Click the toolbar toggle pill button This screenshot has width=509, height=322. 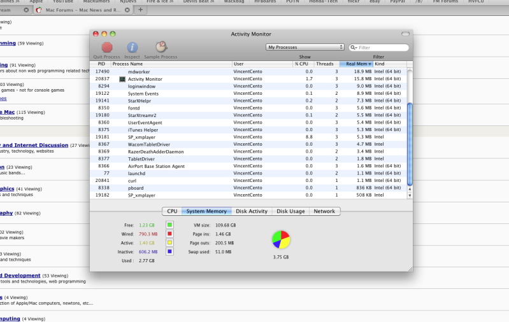pos(405,34)
